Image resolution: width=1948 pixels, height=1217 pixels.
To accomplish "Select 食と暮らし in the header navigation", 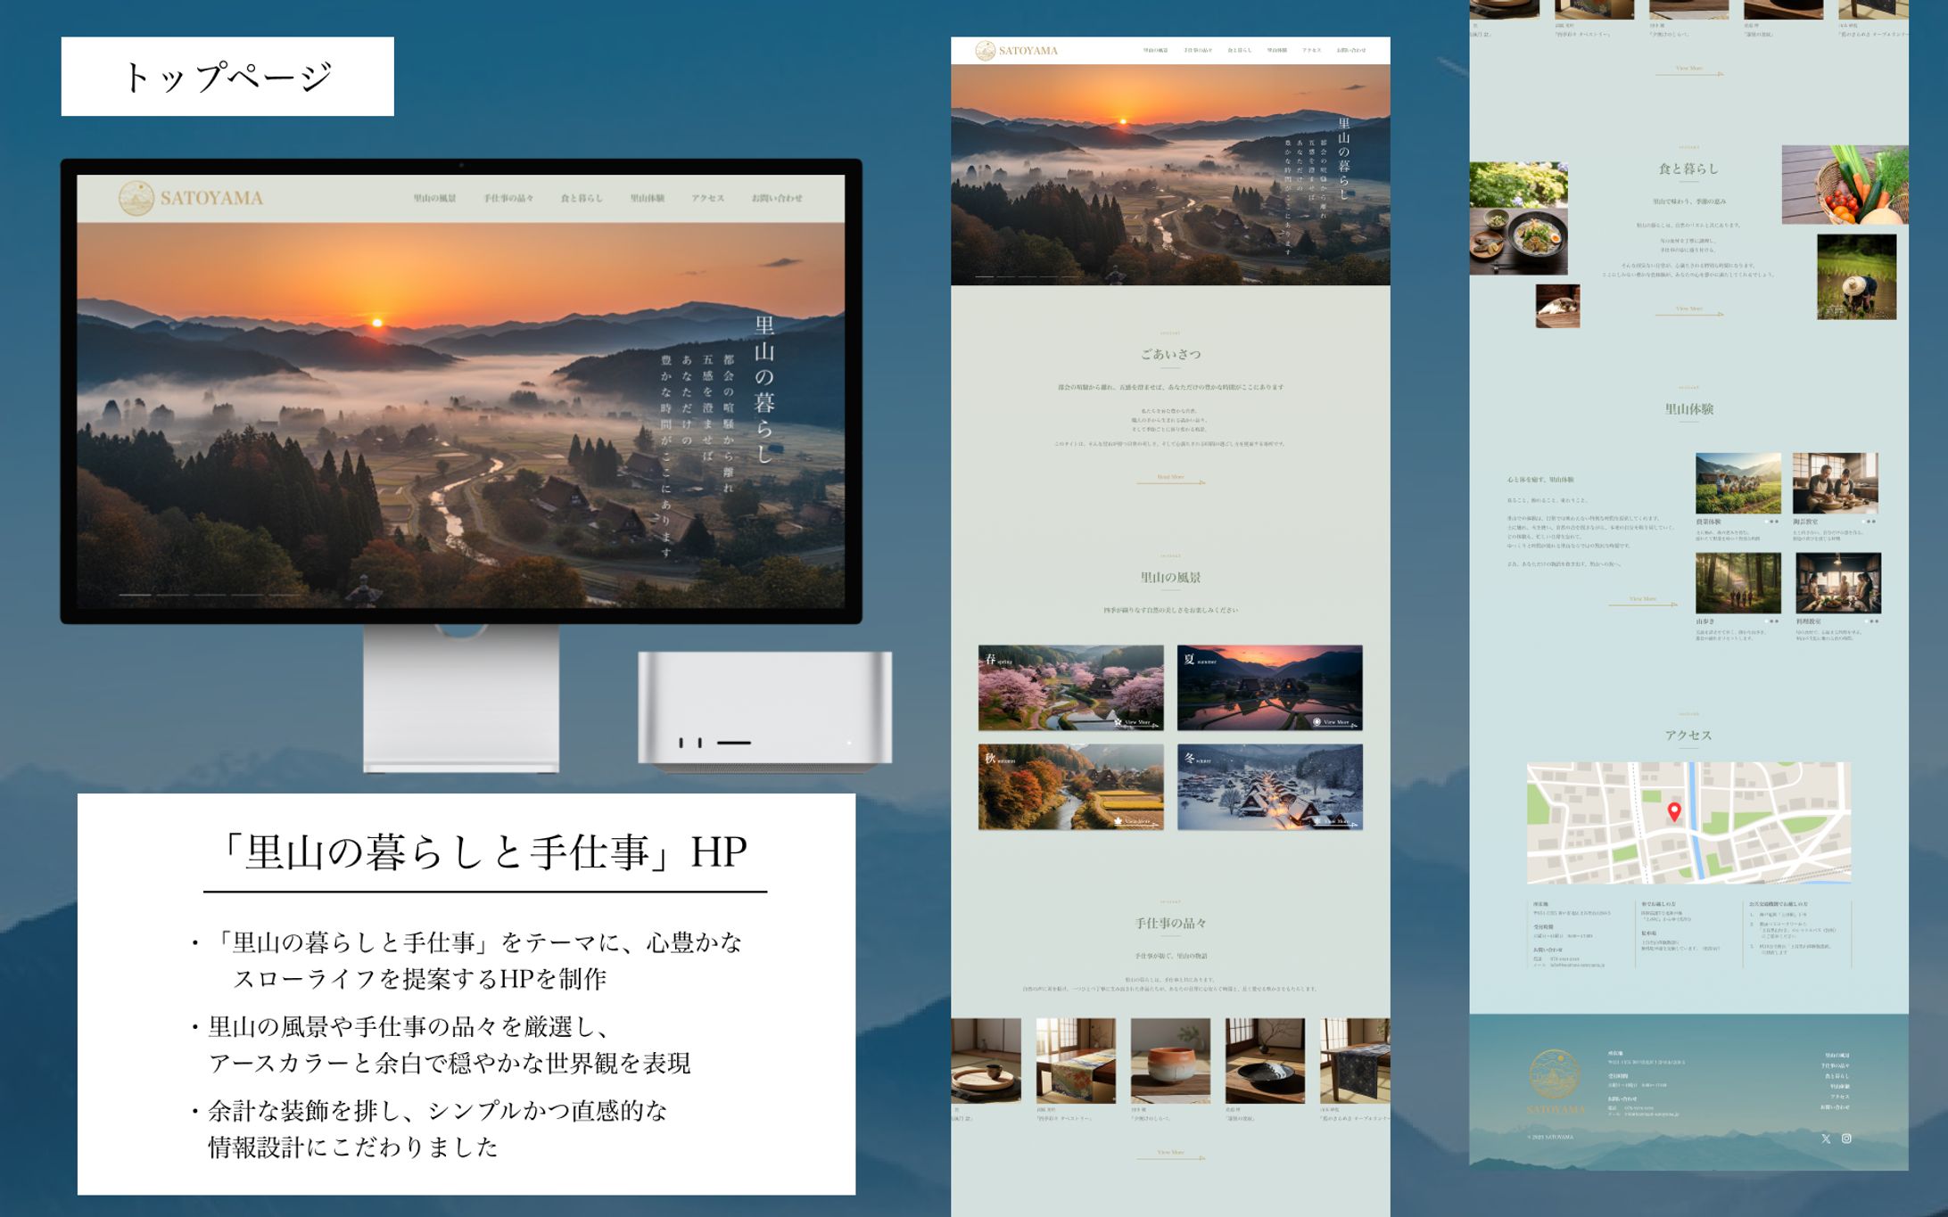I will pyautogui.click(x=1239, y=49).
